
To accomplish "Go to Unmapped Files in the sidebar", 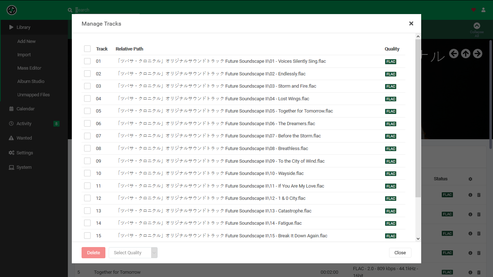I will click(34, 94).
